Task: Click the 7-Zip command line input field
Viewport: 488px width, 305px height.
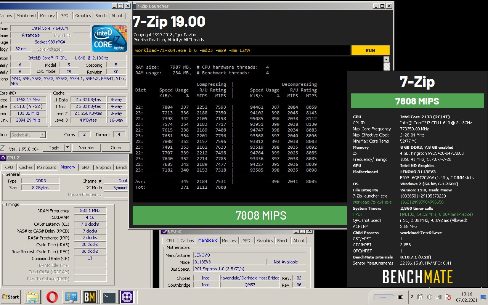Action: [x=241, y=50]
